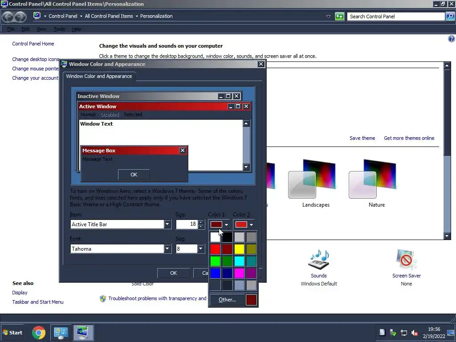This screenshot has height=342, width=456.
Task: Select the Landscapes theme thumbnail
Action: point(313,179)
